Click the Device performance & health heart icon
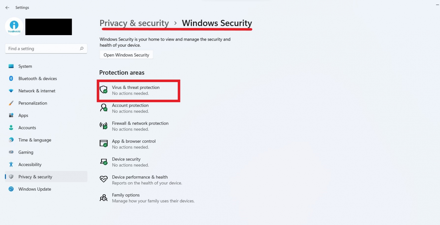 [103, 179]
